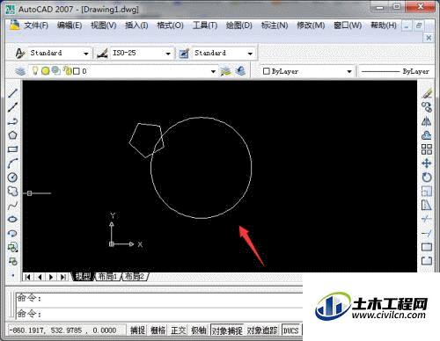Toggle layer 0 lock padlock icon
The height and width of the screenshot is (341, 440).
tap(68, 70)
